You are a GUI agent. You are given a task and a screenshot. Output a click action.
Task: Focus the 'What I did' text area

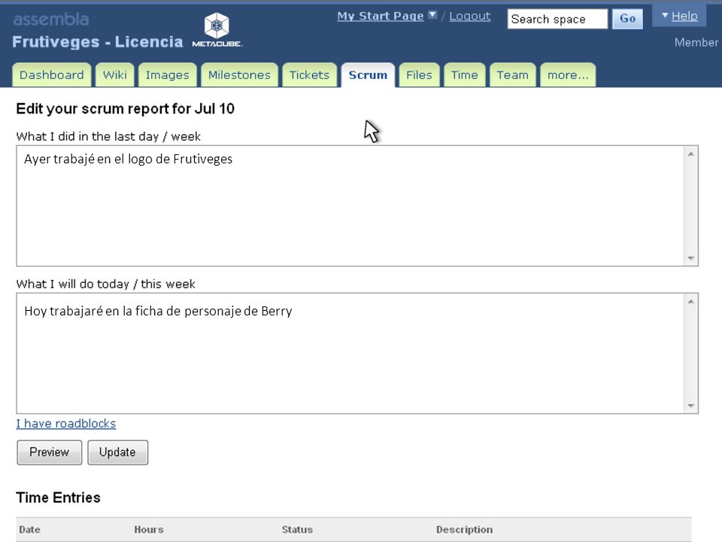click(x=357, y=206)
